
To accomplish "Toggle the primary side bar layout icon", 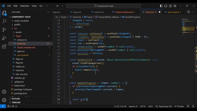I will (161, 6).
